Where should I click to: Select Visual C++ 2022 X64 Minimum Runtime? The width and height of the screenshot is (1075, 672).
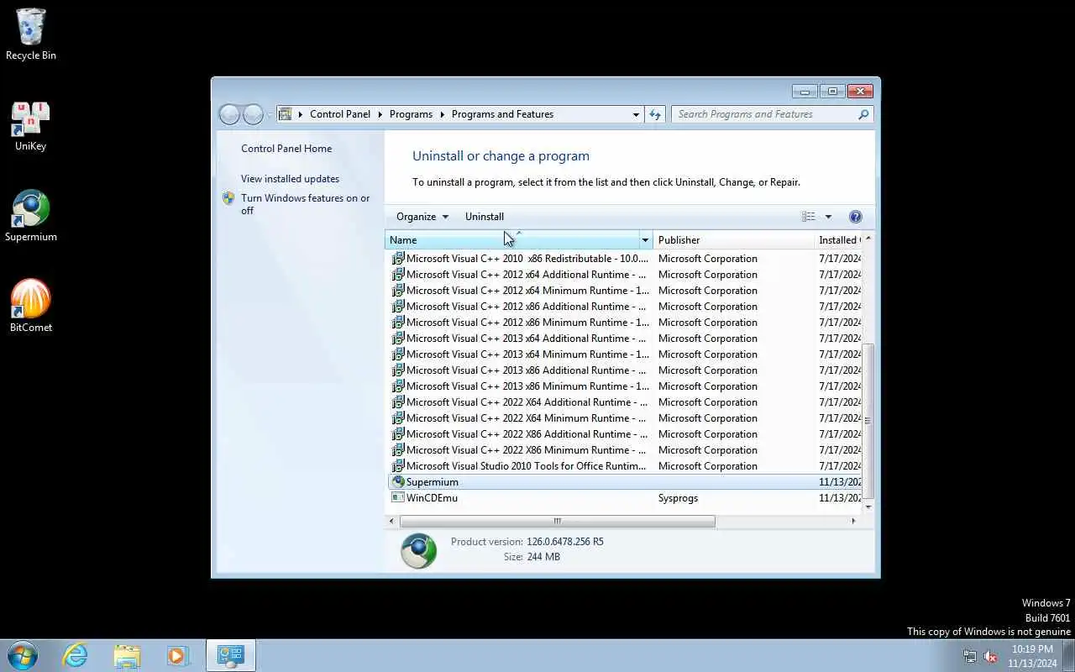625,418
